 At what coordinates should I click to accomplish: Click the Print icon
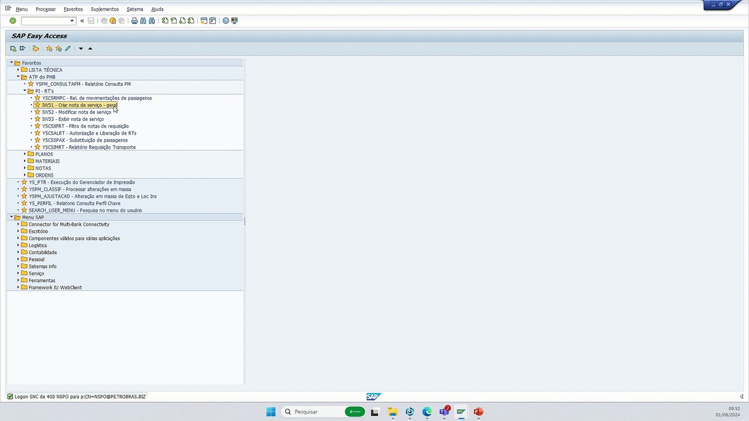click(135, 21)
